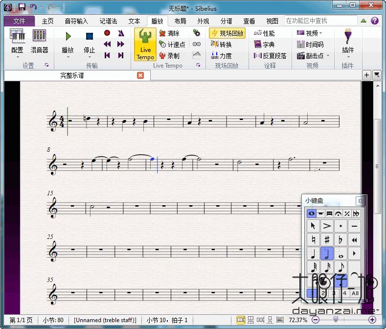Minimize the ribbon with green triangle
Screen dimensions: 386x329
[363, 21]
